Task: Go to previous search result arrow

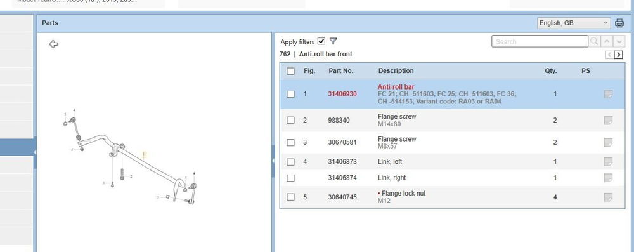Action: tap(607, 41)
